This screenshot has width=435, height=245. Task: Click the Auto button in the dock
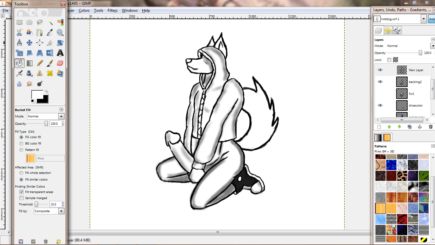coord(431,19)
